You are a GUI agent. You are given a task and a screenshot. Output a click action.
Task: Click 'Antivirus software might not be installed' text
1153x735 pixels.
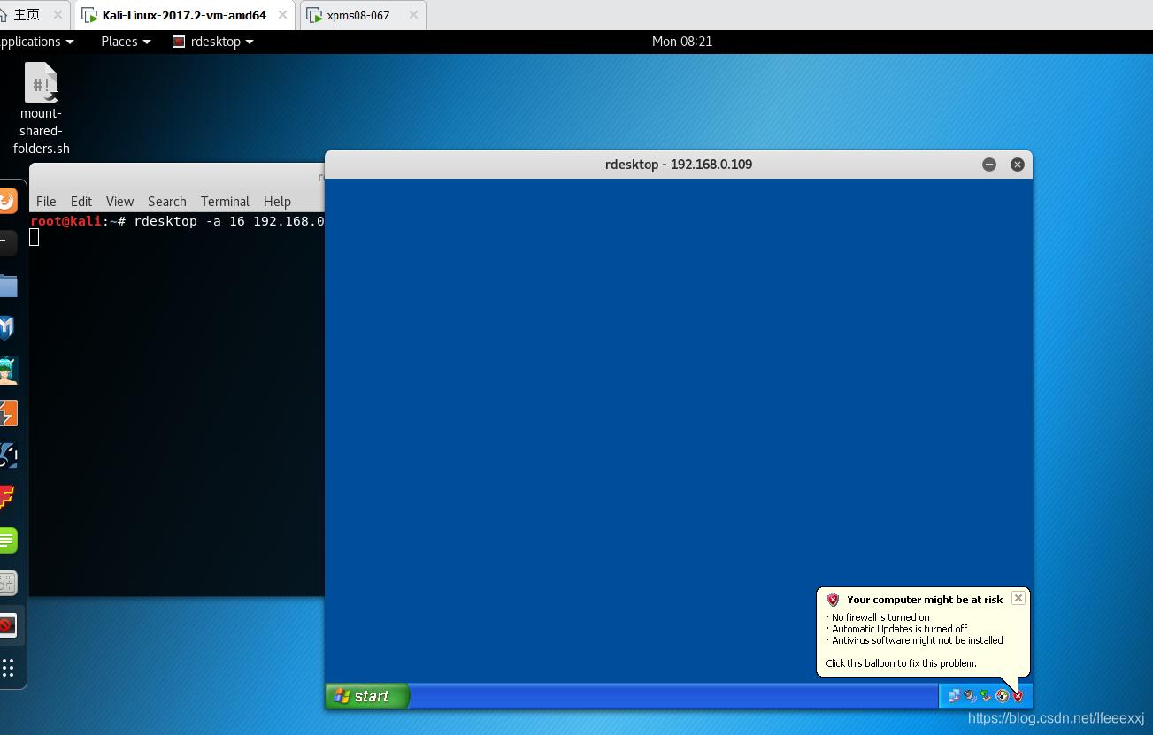[918, 640]
